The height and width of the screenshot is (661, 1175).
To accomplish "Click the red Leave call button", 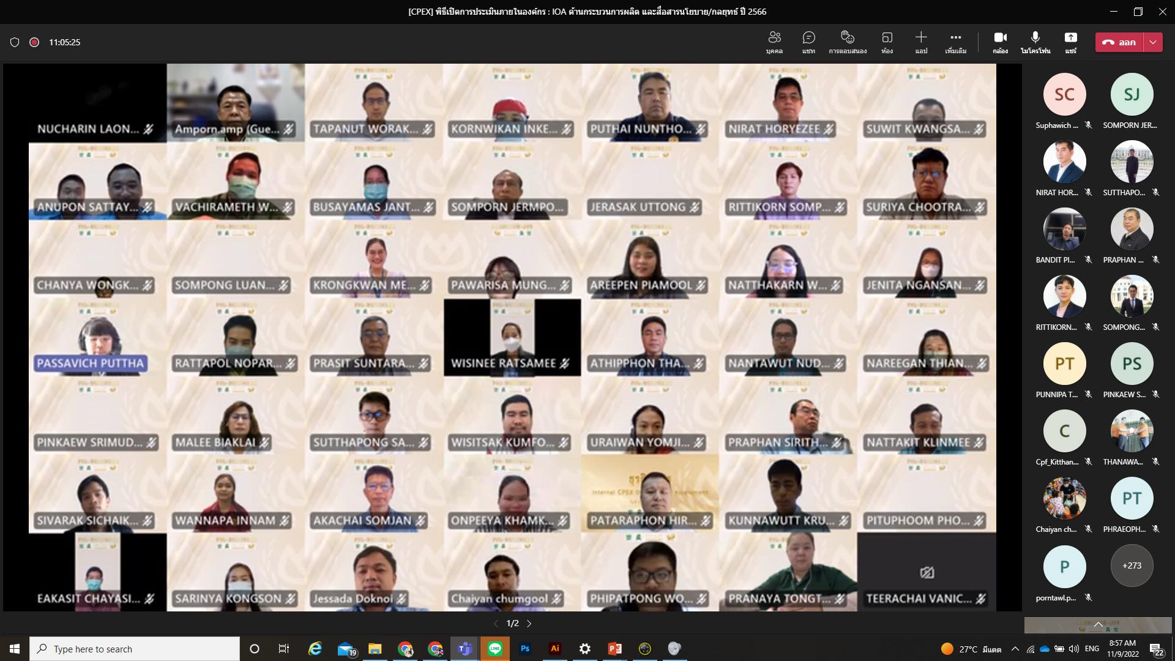I will (x=1119, y=42).
